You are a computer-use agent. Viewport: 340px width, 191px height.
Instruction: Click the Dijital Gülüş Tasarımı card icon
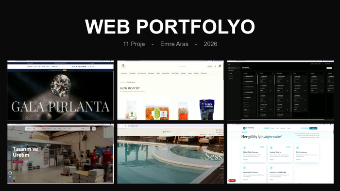[245, 148]
